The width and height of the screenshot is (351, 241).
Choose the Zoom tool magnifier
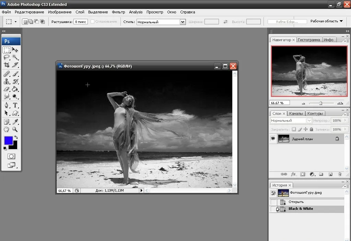tap(15, 129)
